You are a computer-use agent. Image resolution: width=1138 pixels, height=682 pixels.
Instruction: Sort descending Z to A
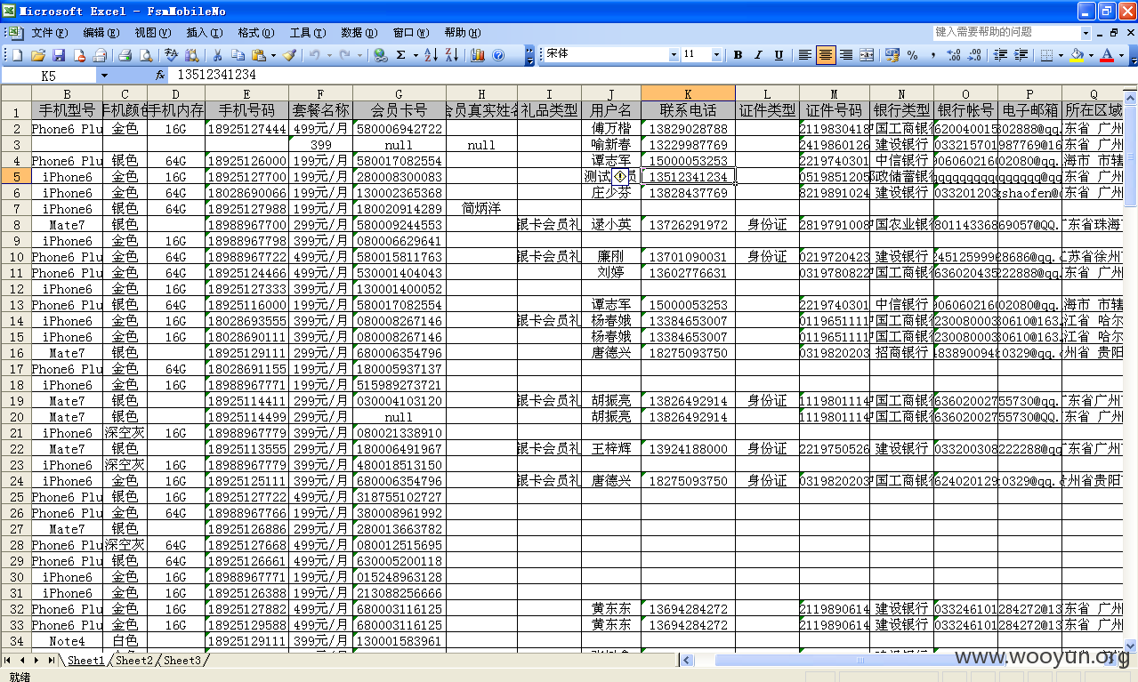(452, 55)
